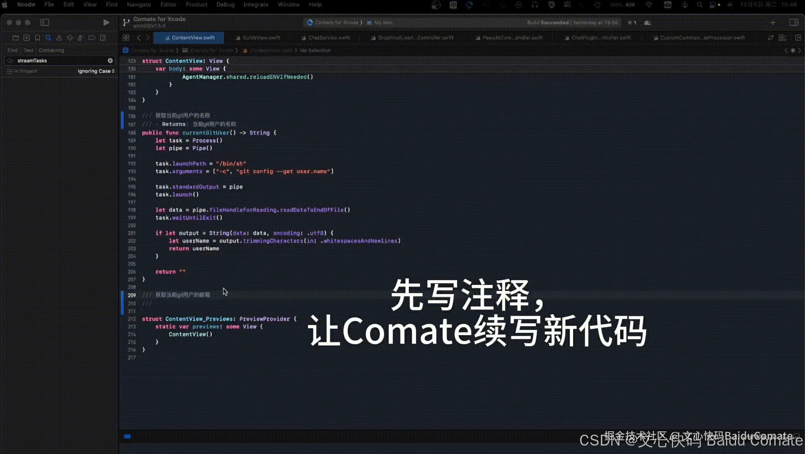This screenshot has height=454, width=805.
Task: Open the Ignoring Case dropdown
Action: (x=96, y=71)
